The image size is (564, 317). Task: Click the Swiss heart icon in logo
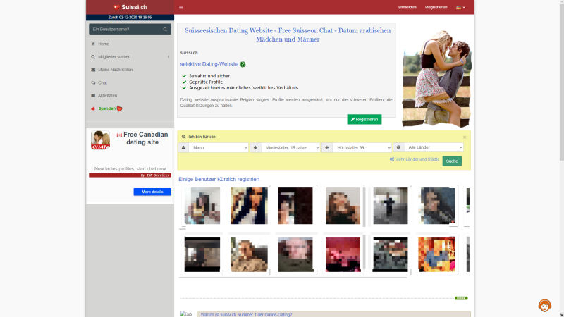tap(116, 7)
